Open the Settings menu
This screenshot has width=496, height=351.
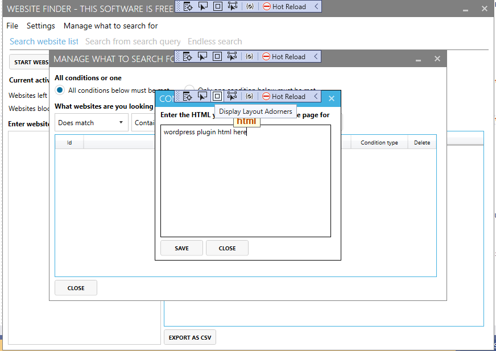click(40, 26)
